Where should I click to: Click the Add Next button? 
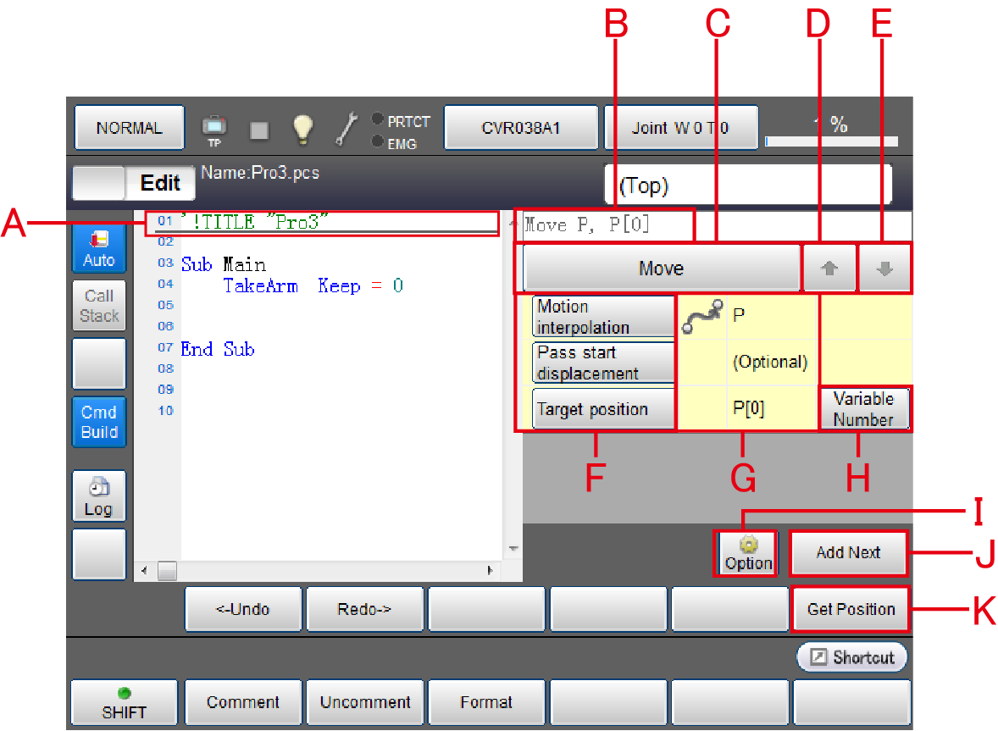tap(848, 553)
